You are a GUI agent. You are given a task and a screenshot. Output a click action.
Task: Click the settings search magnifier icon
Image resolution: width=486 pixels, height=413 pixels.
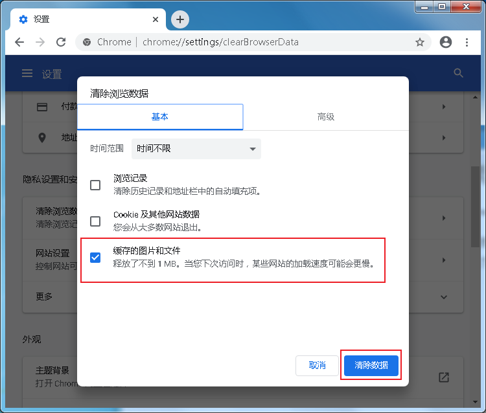tap(458, 73)
